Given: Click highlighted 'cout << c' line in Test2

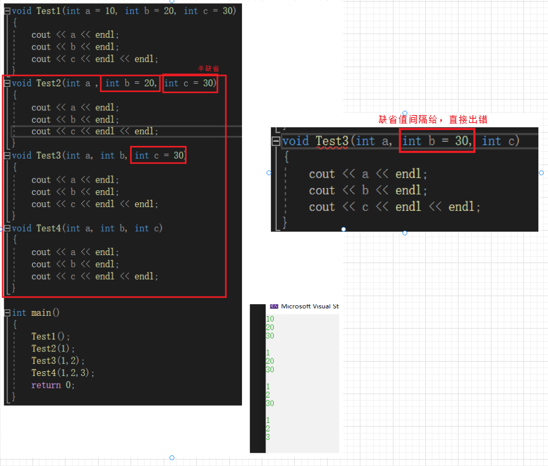Looking at the screenshot, I should [x=95, y=131].
